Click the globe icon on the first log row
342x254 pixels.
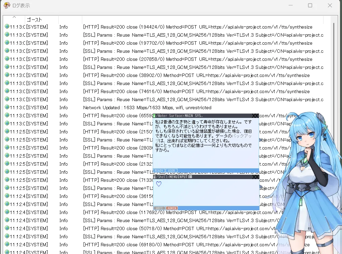(7, 27)
